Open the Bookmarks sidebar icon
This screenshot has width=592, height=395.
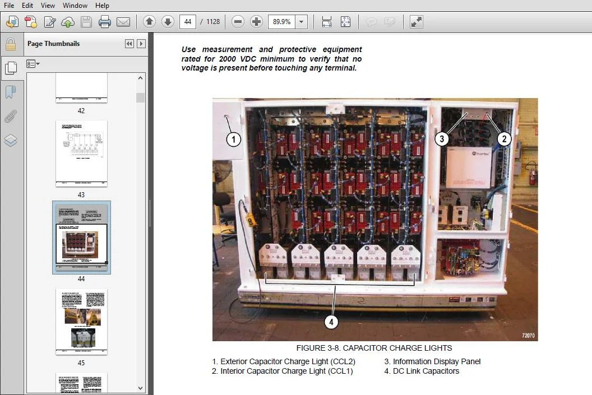[11, 92]
